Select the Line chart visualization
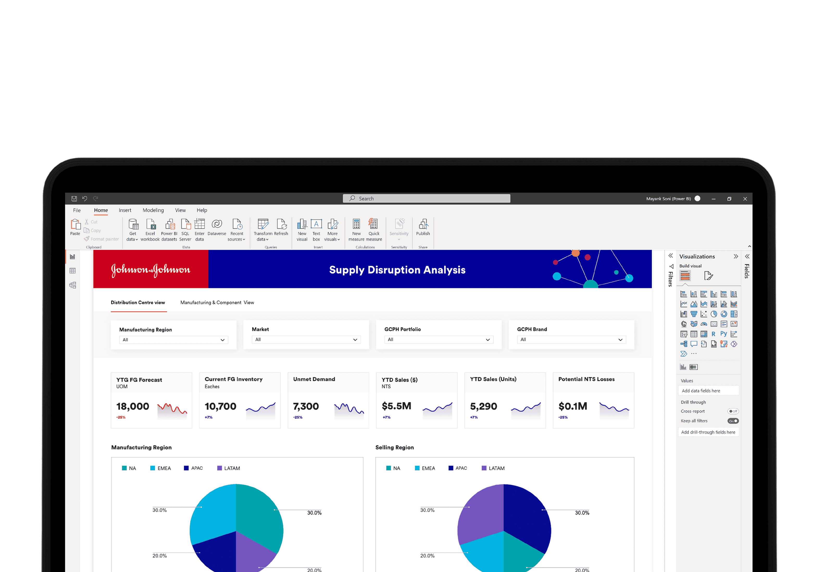825x572 pixels. 684,304
